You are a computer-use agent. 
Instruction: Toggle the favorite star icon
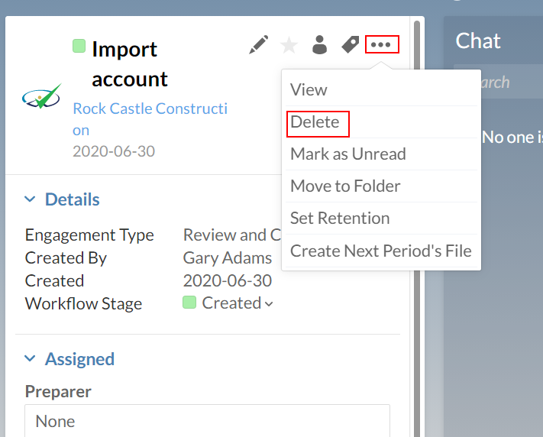289,46
